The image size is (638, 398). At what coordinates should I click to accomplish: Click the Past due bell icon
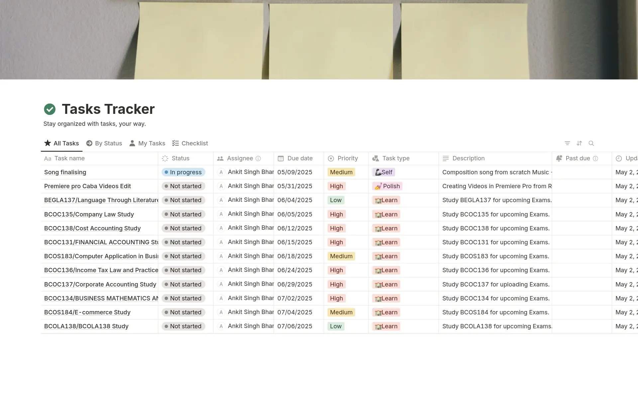[x=559, y=158]
